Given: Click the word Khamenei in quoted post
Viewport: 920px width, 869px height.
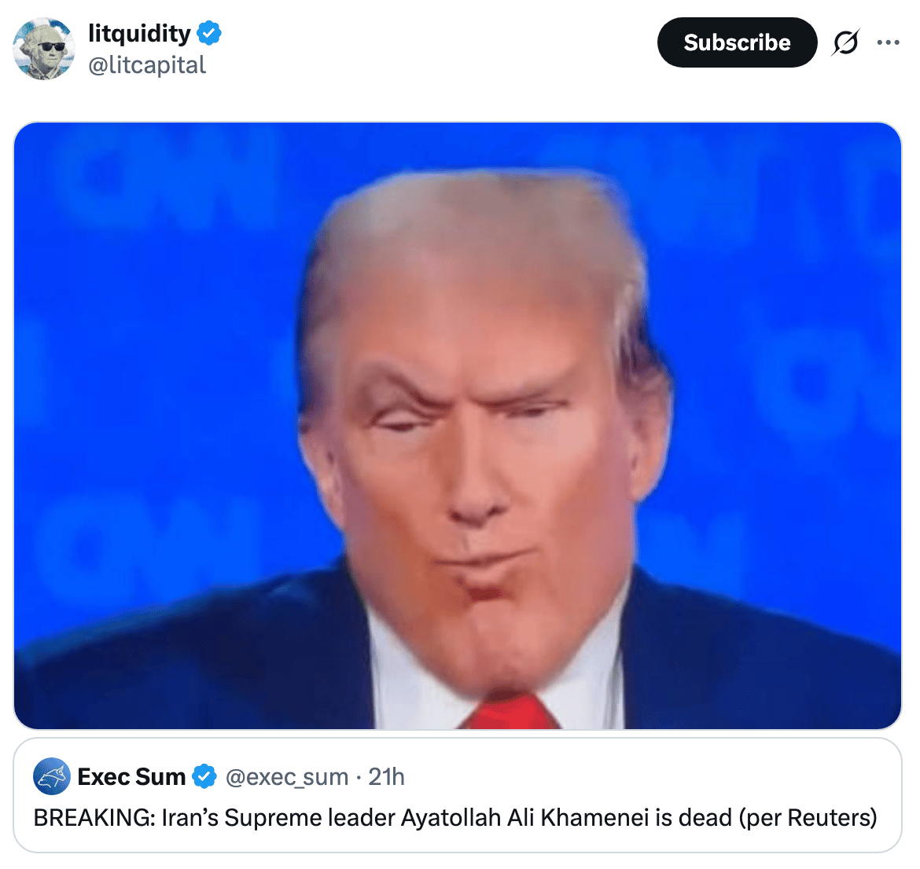Looking at the screenshot, I should (x=594, y=817).
